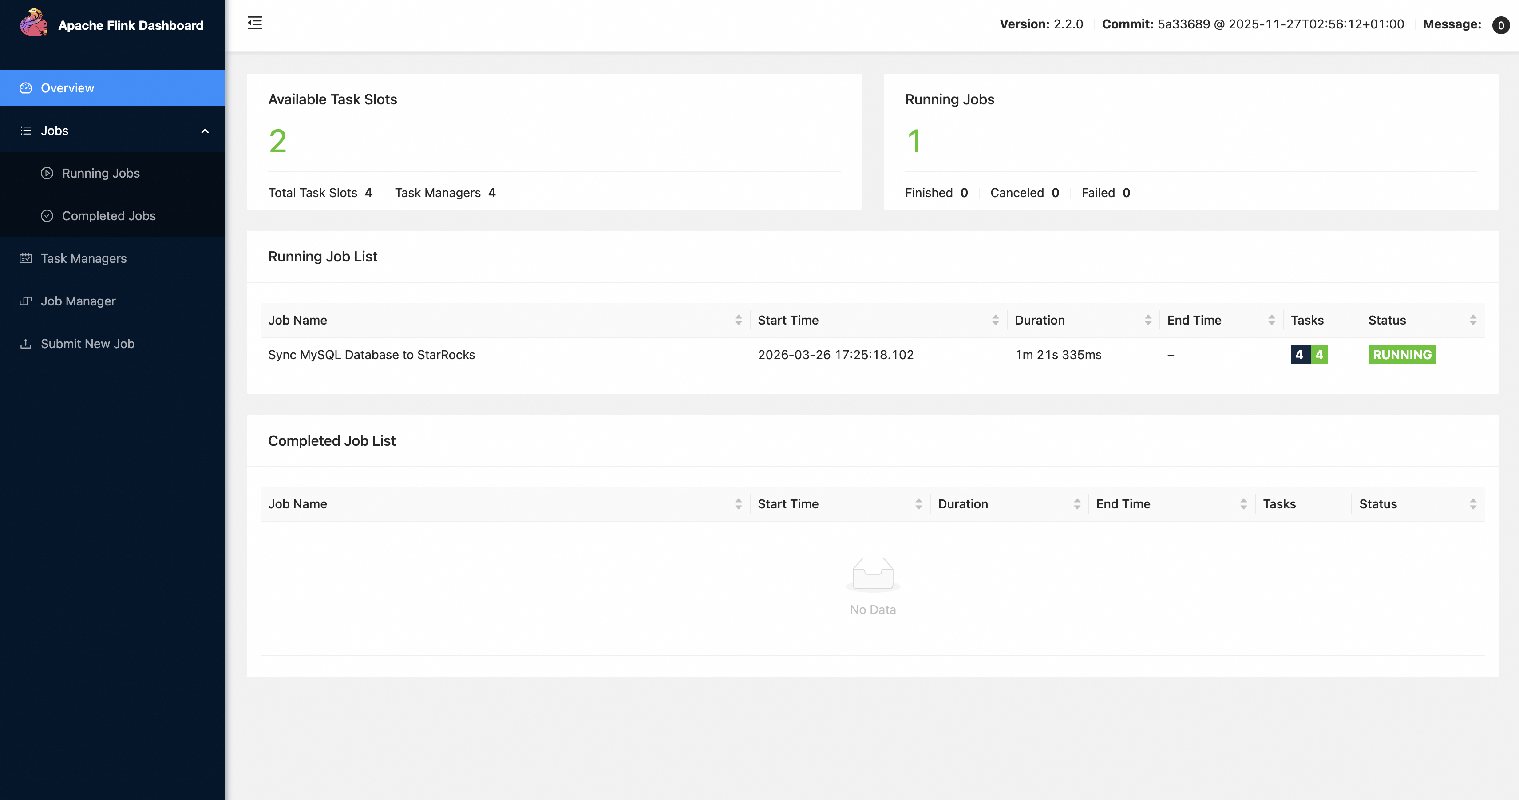
Task: Click start time 2026-03-26 17:25:18.102
Action: [x=835, y=355]
